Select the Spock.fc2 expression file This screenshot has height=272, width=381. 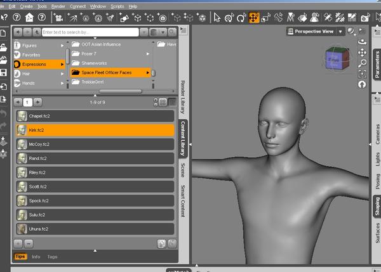click(x=95, y=200)
